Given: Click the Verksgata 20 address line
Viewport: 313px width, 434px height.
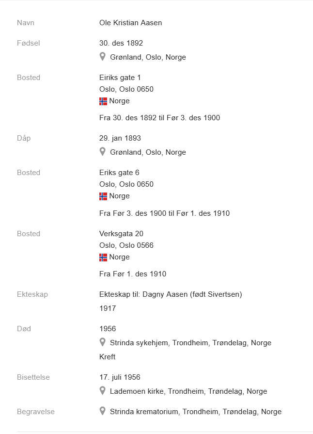Looking at the screenshot, I should point(121,234).
